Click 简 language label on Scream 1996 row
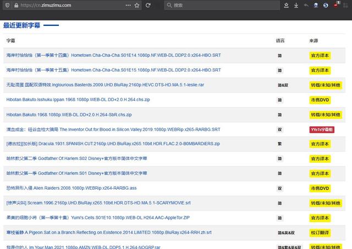The width and height of the screenshot is (352, 249). [x=280, y=203]
